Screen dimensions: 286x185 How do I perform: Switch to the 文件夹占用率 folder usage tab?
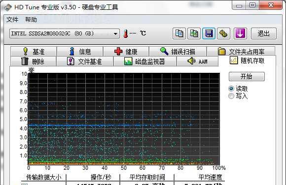click(241, 52)
